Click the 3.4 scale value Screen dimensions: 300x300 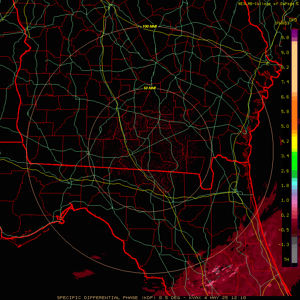[x=285, y=156]
